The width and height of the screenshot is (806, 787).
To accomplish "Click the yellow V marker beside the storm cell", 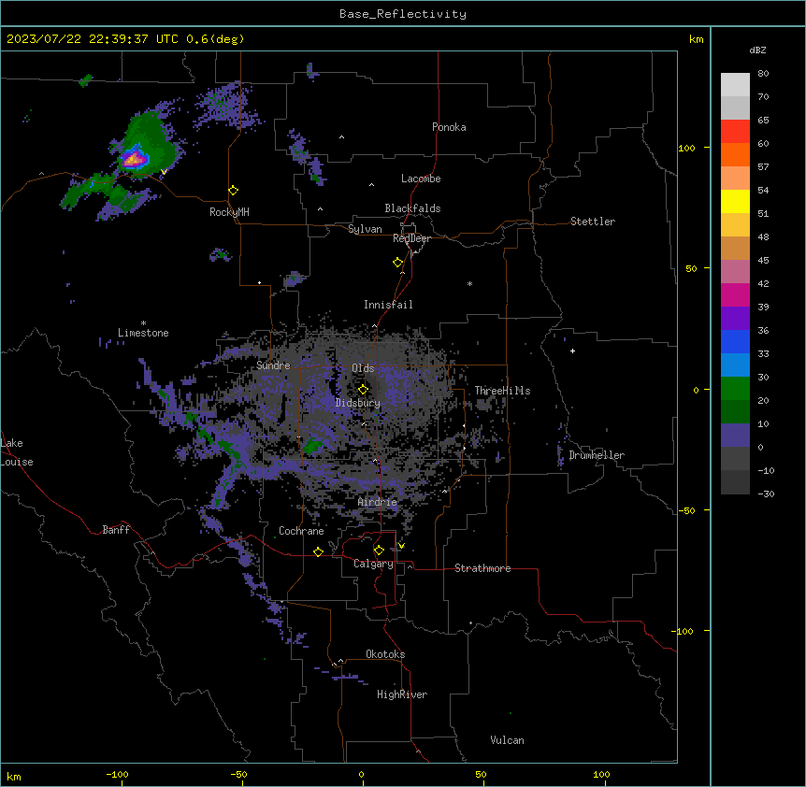I will (164, 172).
